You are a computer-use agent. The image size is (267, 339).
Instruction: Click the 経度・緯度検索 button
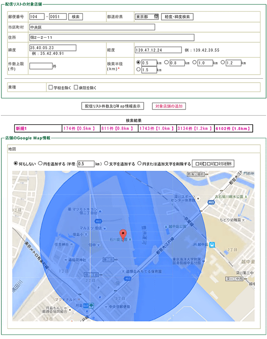177,17
